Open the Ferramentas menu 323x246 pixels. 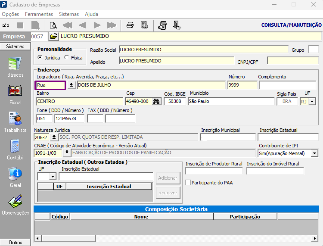[x=39, y=14]
